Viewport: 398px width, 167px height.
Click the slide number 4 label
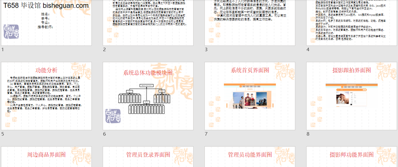(308, 49)
